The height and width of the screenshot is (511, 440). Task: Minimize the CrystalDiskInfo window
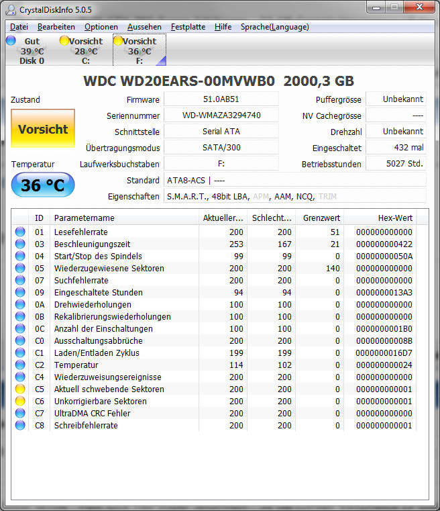coord(376,7)
